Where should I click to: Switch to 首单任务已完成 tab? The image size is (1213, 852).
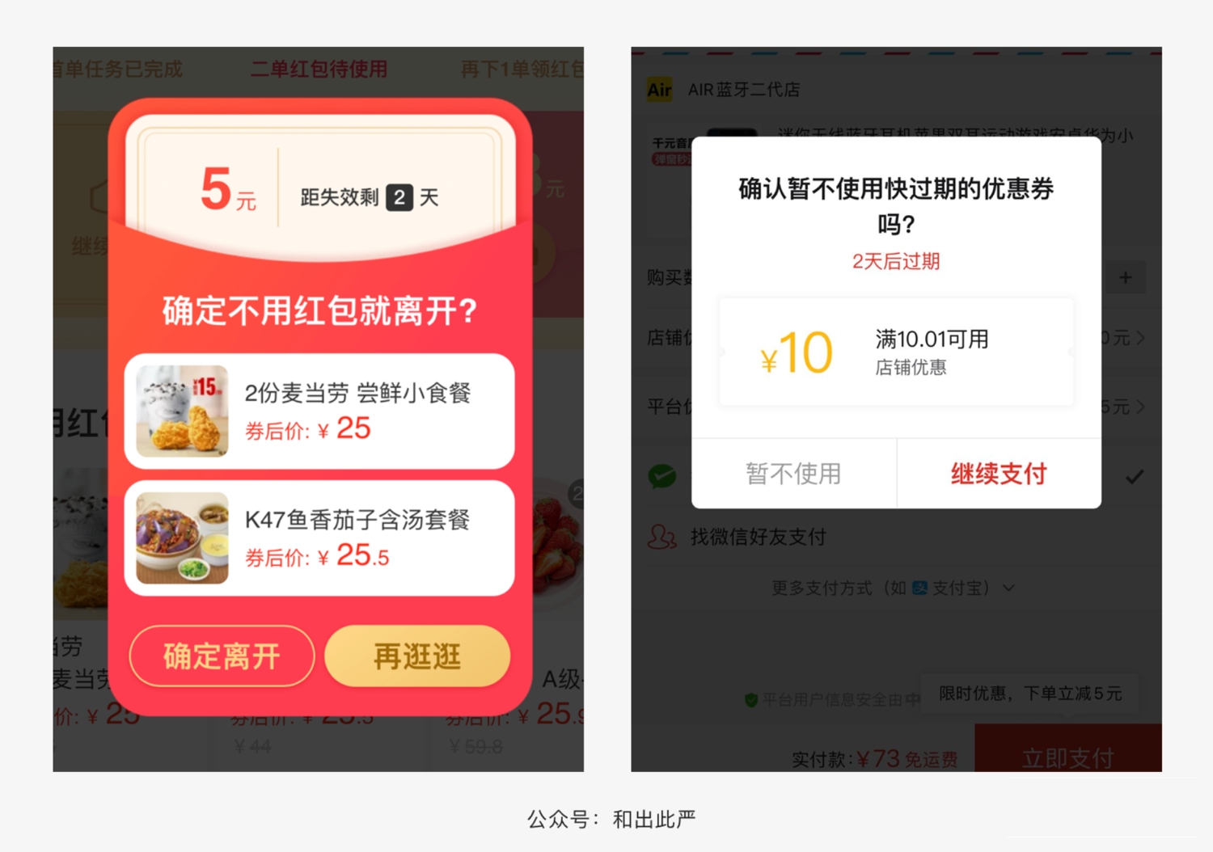(118, 70)
